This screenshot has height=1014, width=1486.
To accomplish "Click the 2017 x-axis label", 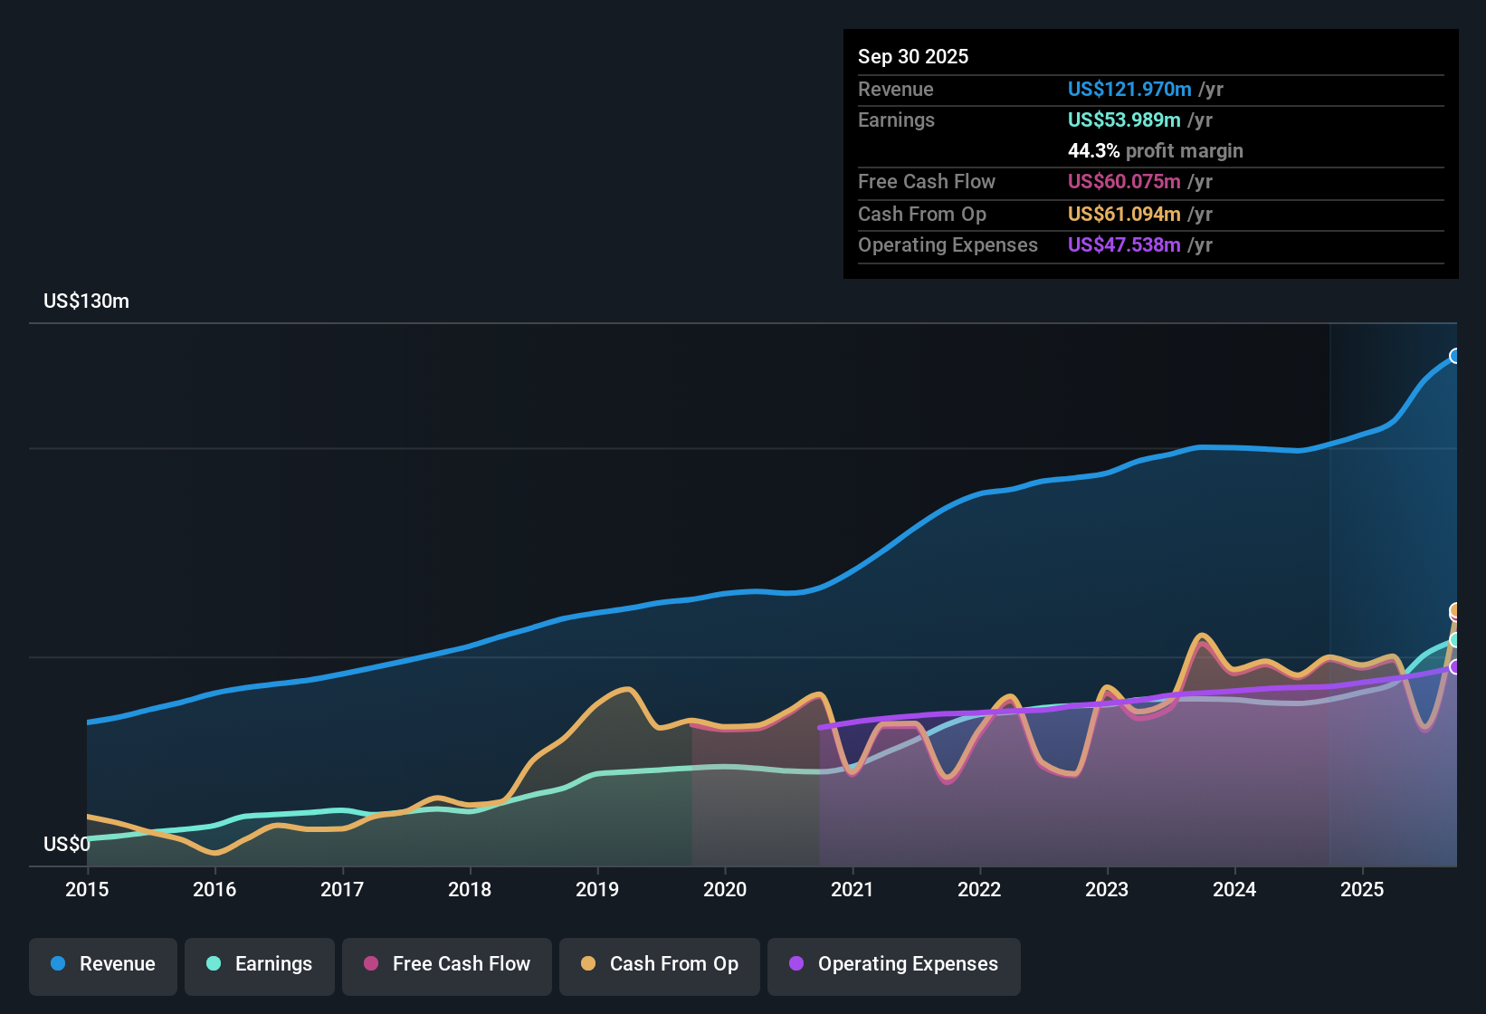I will (x=342, y=889).
